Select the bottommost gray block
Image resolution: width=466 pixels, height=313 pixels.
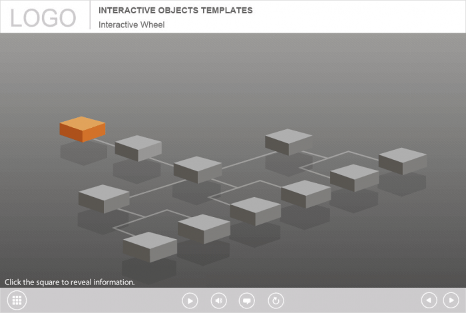150,246
